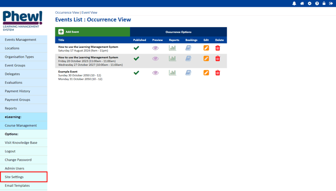Open Events Management in sidebar

[23, 40]
